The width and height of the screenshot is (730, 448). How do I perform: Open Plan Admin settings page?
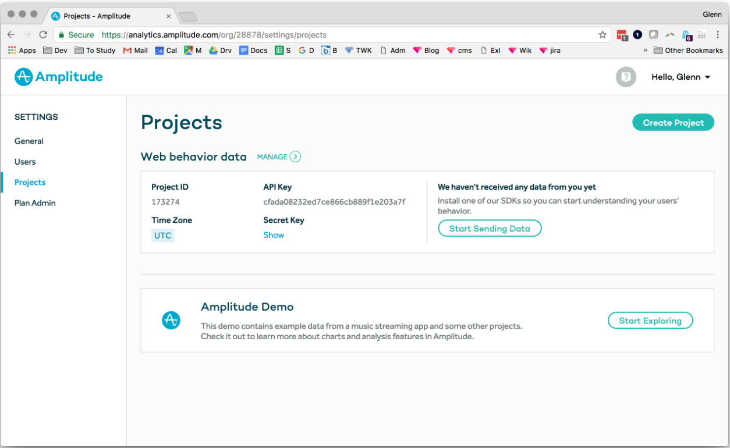pos(35,203)
